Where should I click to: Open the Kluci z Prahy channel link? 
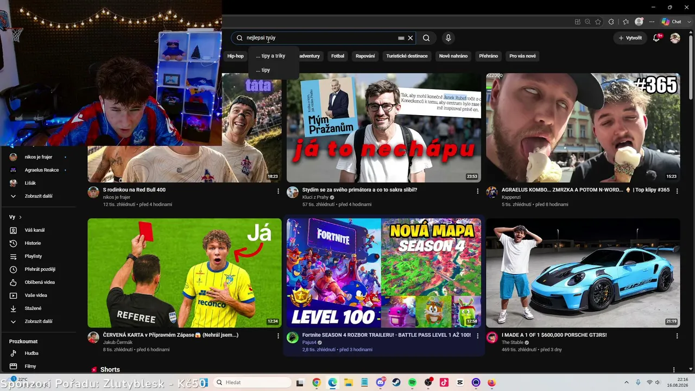point(315,197)
